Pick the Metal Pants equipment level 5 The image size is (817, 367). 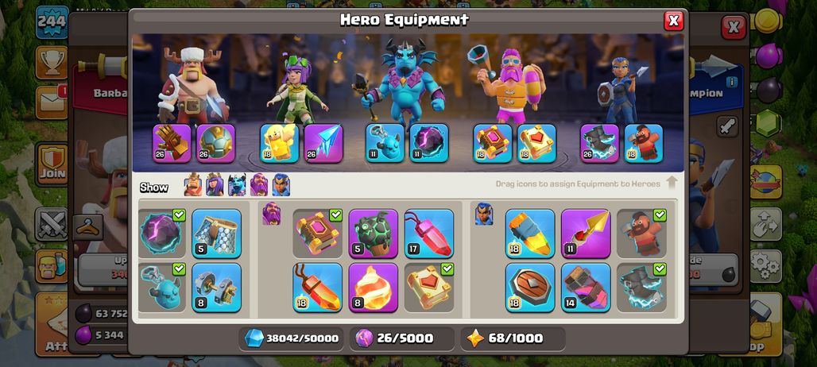[x=216, y=234]
